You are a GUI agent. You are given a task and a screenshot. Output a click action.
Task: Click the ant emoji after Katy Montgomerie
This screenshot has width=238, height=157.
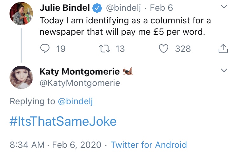pos(128,71)
